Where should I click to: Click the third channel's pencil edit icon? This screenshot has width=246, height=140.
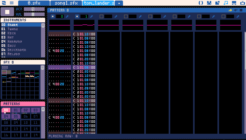pos(116,16)
